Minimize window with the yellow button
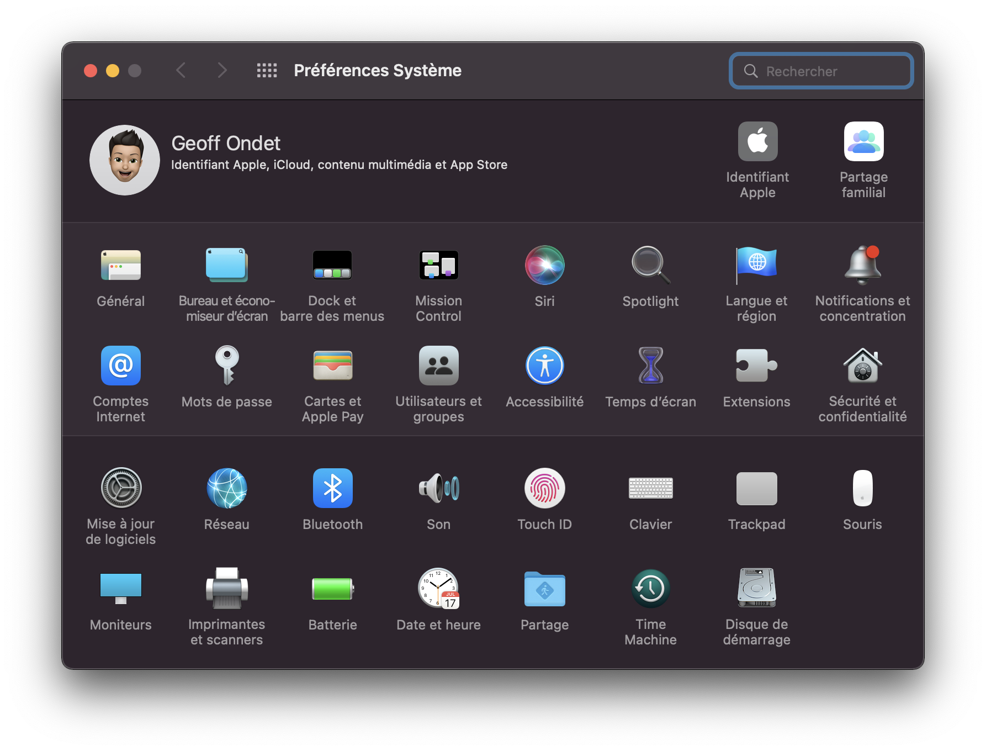This screenshot has width=986, height=751. tap(113, 71)
